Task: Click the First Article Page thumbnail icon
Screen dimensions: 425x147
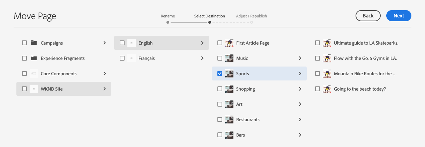Action: coord(229,43)
